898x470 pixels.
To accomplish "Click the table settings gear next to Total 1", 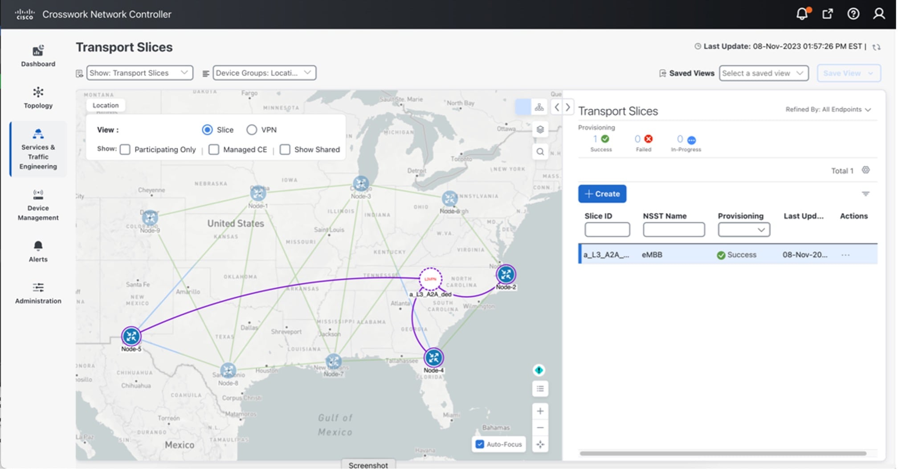I will point(866,170).
